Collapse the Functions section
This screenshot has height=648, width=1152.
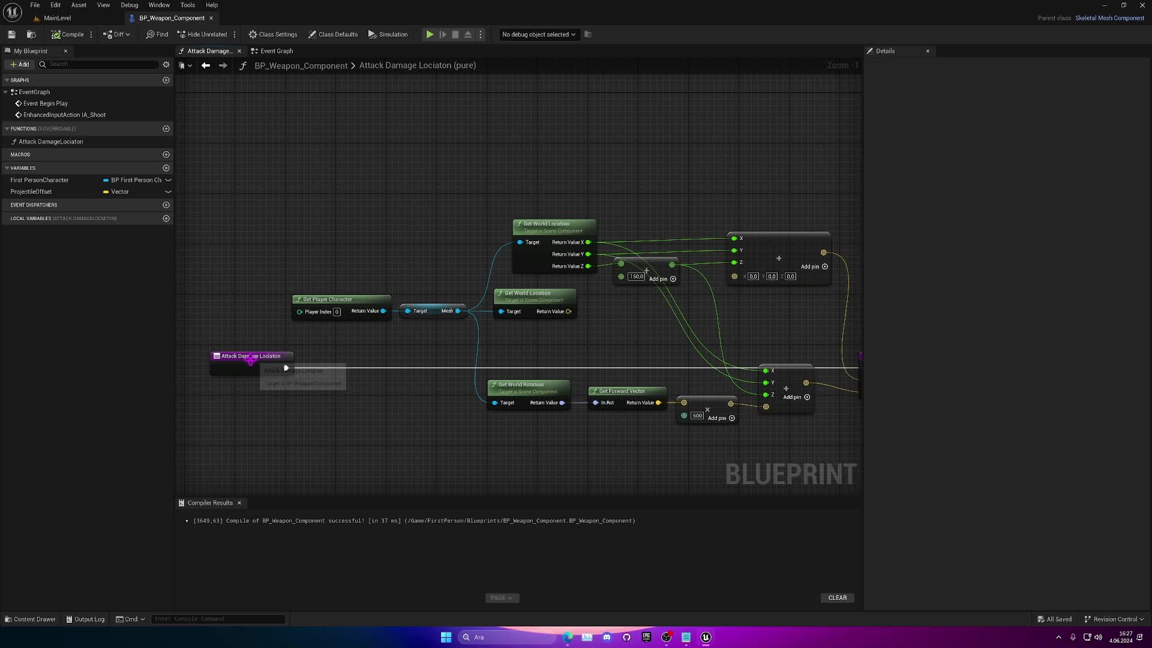pos(7,128)
